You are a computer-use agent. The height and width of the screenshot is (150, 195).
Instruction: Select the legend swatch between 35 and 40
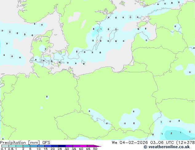pyautogui.click(x=76, y=146)
